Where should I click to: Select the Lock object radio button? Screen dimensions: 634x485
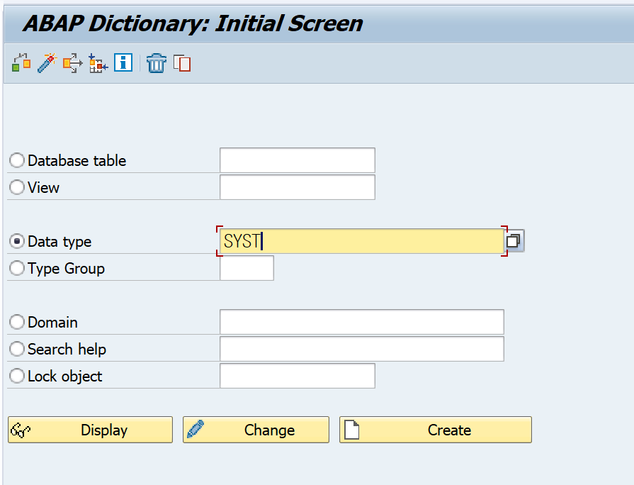(17, 376)
